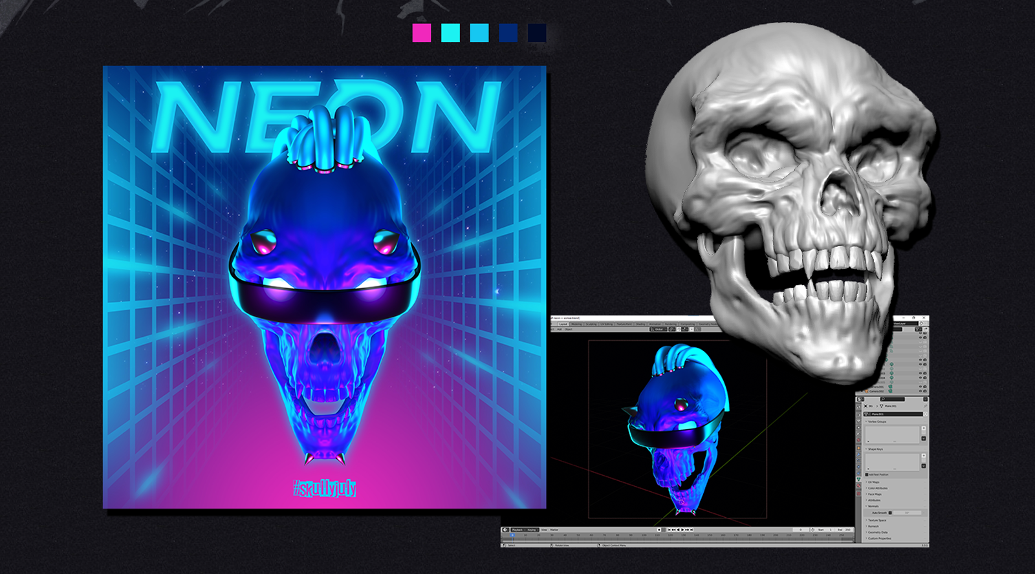Click the End frame field
The width and height of the screenshot is (1035, 574).
click(844, 529)
